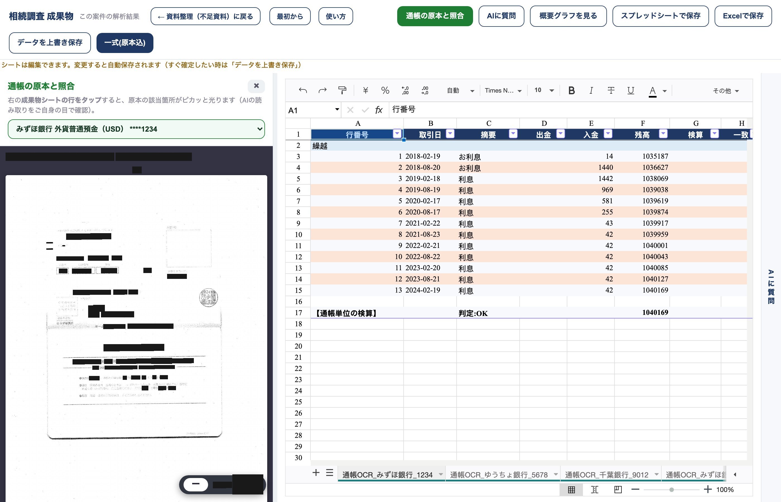This screenshot has width=781, height=502.
Task: Click the spreadsheet zoom slider handle
Action: tap(671, 490)
